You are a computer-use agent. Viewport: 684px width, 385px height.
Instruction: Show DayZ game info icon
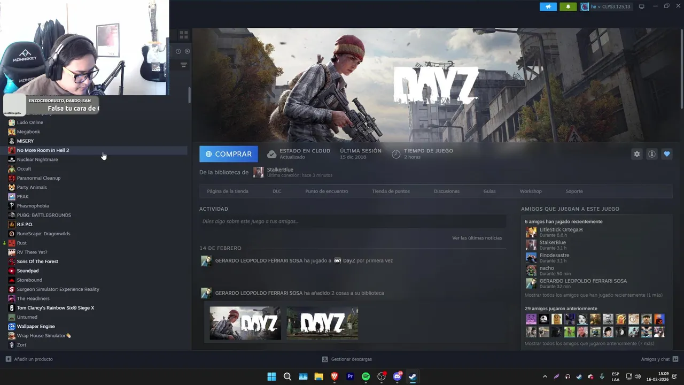[652, 154]
